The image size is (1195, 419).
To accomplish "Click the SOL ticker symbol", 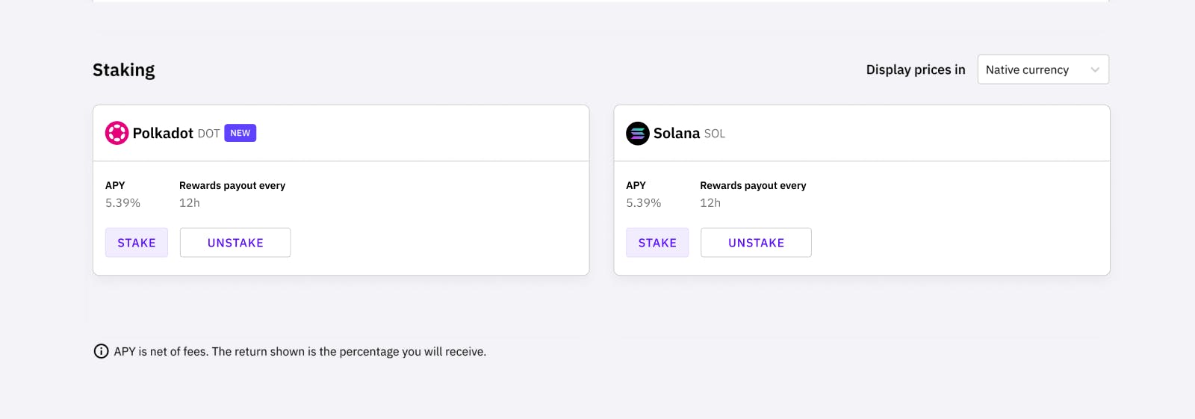I will [714, 134].
